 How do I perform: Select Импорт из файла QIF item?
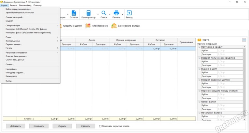coord(30,33)
